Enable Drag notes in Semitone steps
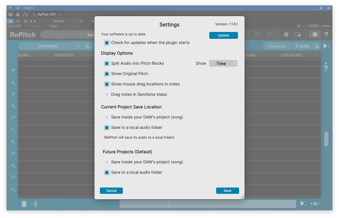Screen dimensions: 339x218 pyautogui.click(x=107, y=95)
